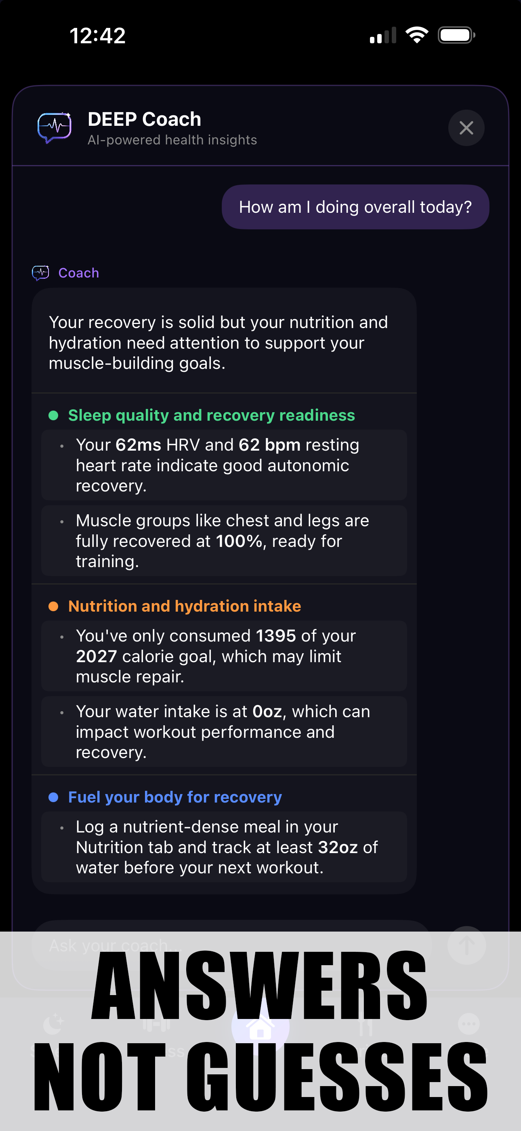The width and height of the screenshot is (521, 1131).
Task: Tap the Sleep quality and recovery readiness heading
Action: (x=211, y=415)
